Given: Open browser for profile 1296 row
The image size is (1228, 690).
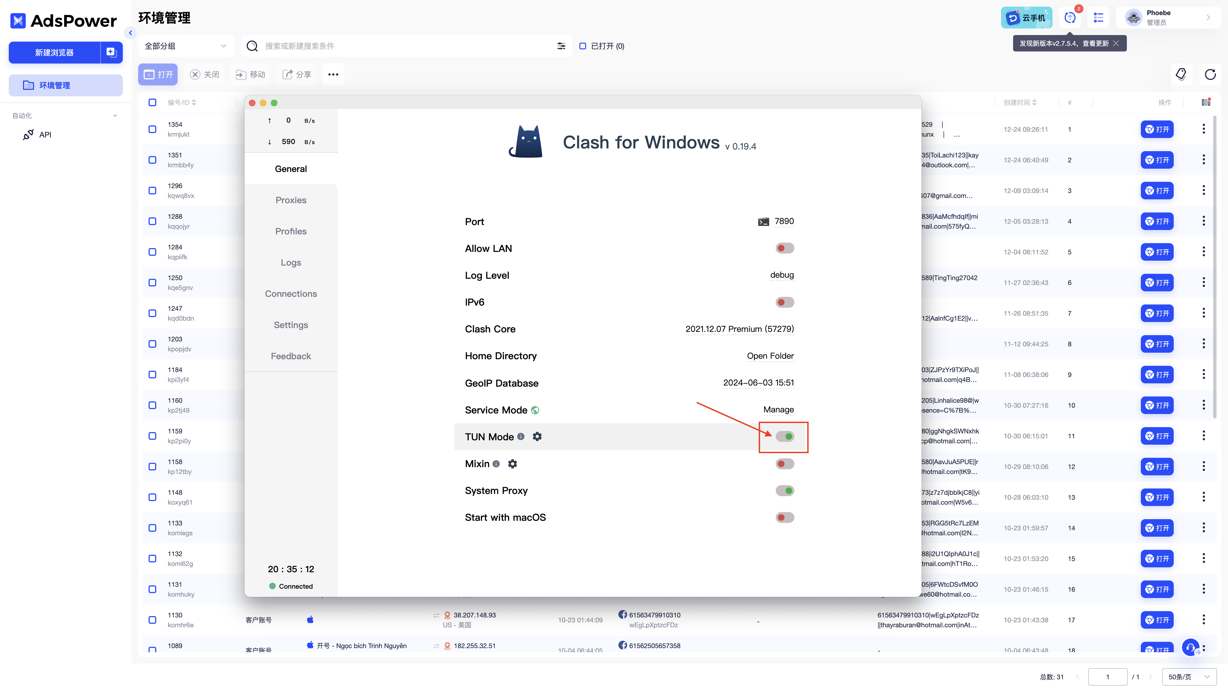Looking at the screenshot, I should pos(1157,191).
